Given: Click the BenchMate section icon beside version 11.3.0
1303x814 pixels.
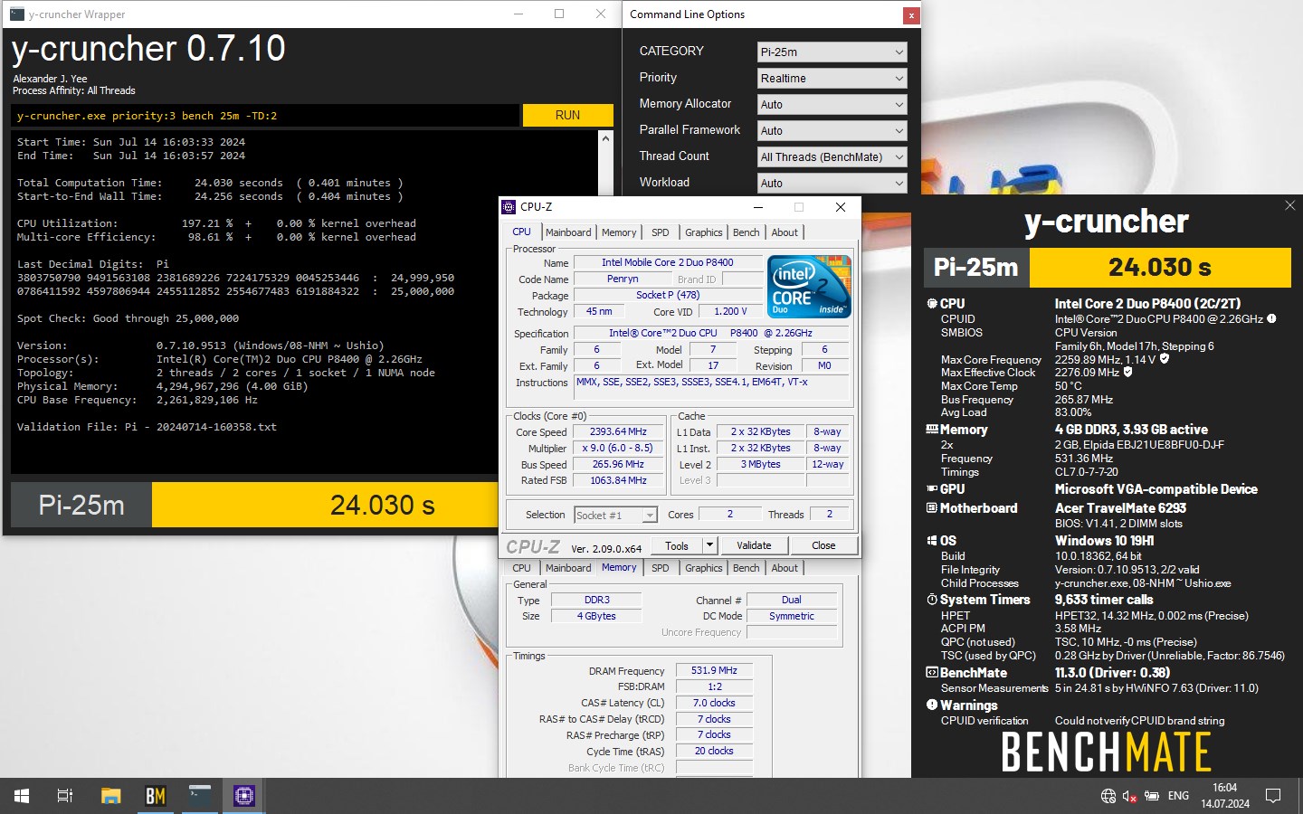Looking at the screenshot, I should click(x=932, y=673).
